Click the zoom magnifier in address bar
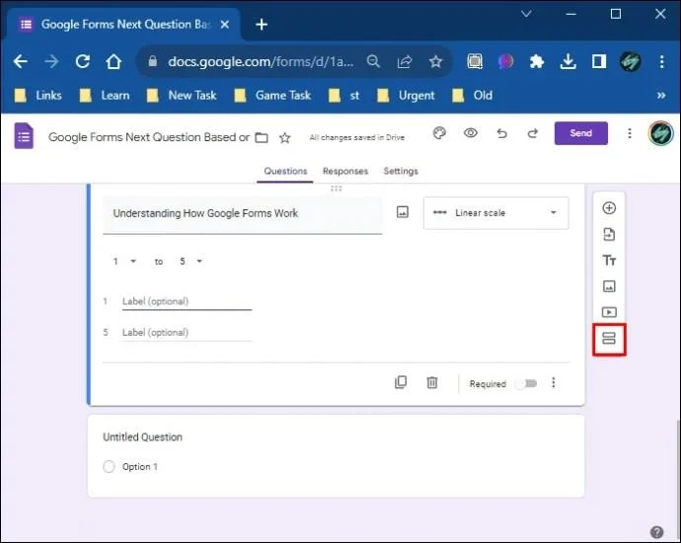 pyautogui.click(x=373, y=61)
